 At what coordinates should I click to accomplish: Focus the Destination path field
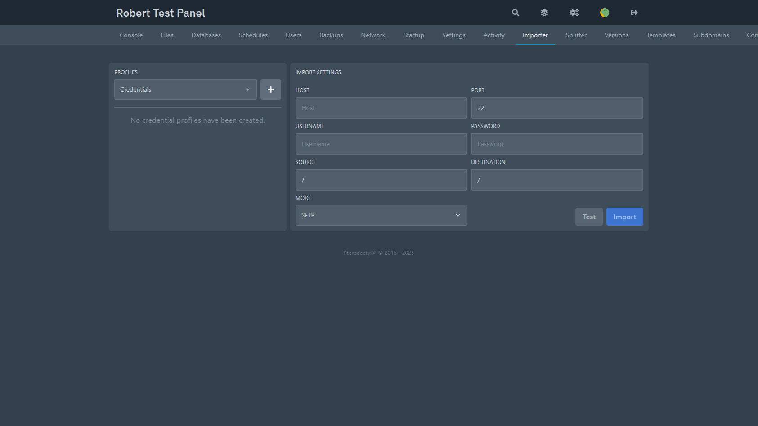(556, 180)
